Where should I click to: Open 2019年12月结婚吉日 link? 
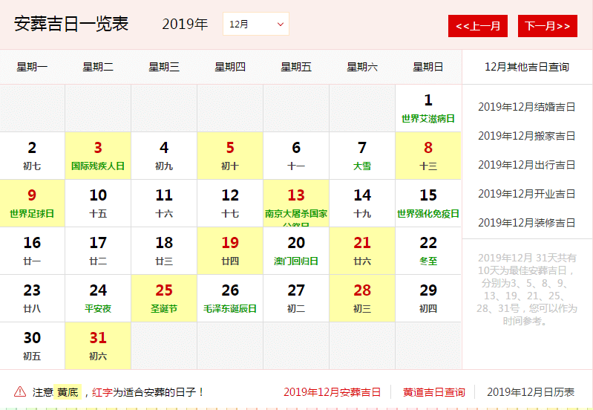[x=526, y=107]
